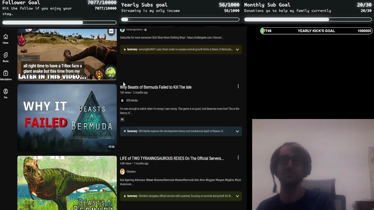Click description starting "I'm man enough to admit"
The width and height of the screenshot is (374, 210).
179,111
